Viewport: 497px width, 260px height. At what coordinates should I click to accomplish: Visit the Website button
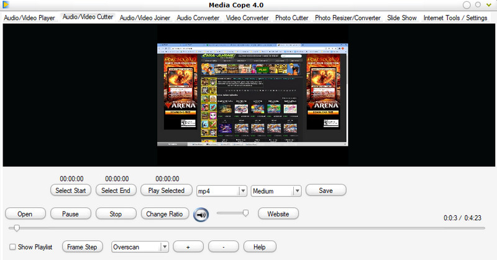[278, 213]
